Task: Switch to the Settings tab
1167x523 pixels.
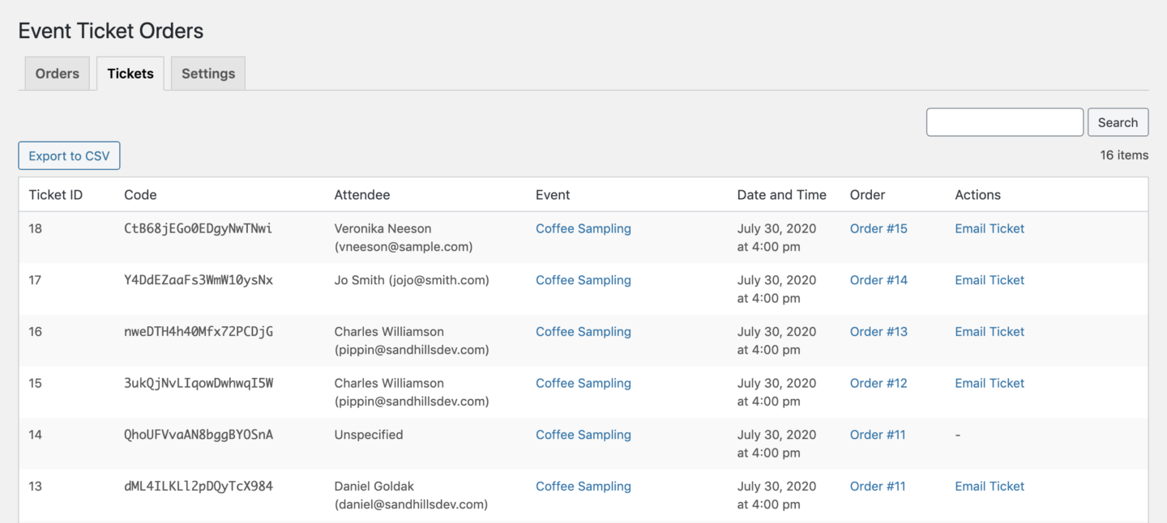Action: pos(207,73)
